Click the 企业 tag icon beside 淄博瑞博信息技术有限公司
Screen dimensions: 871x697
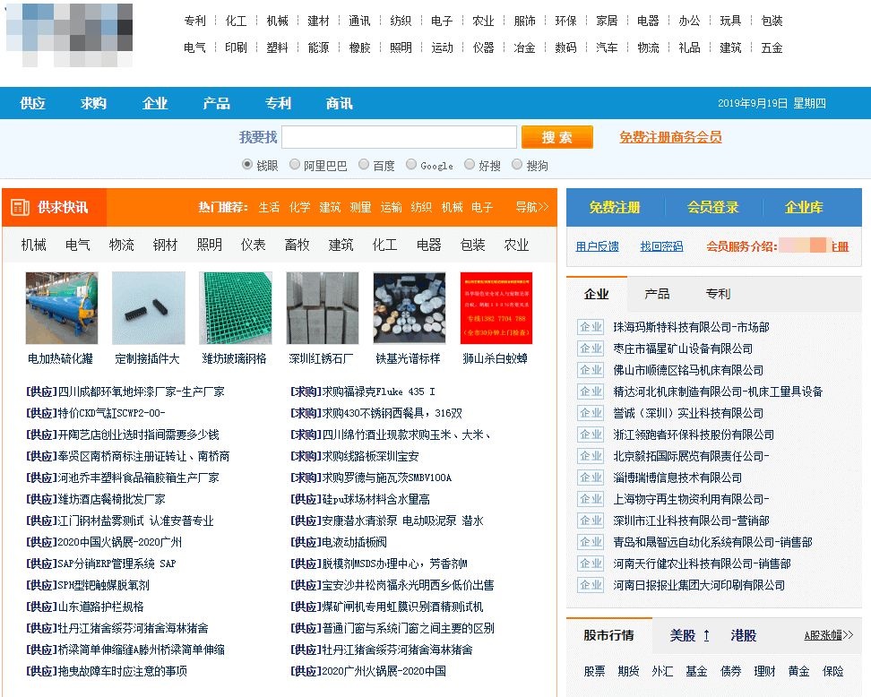click(x=591, y=478)
